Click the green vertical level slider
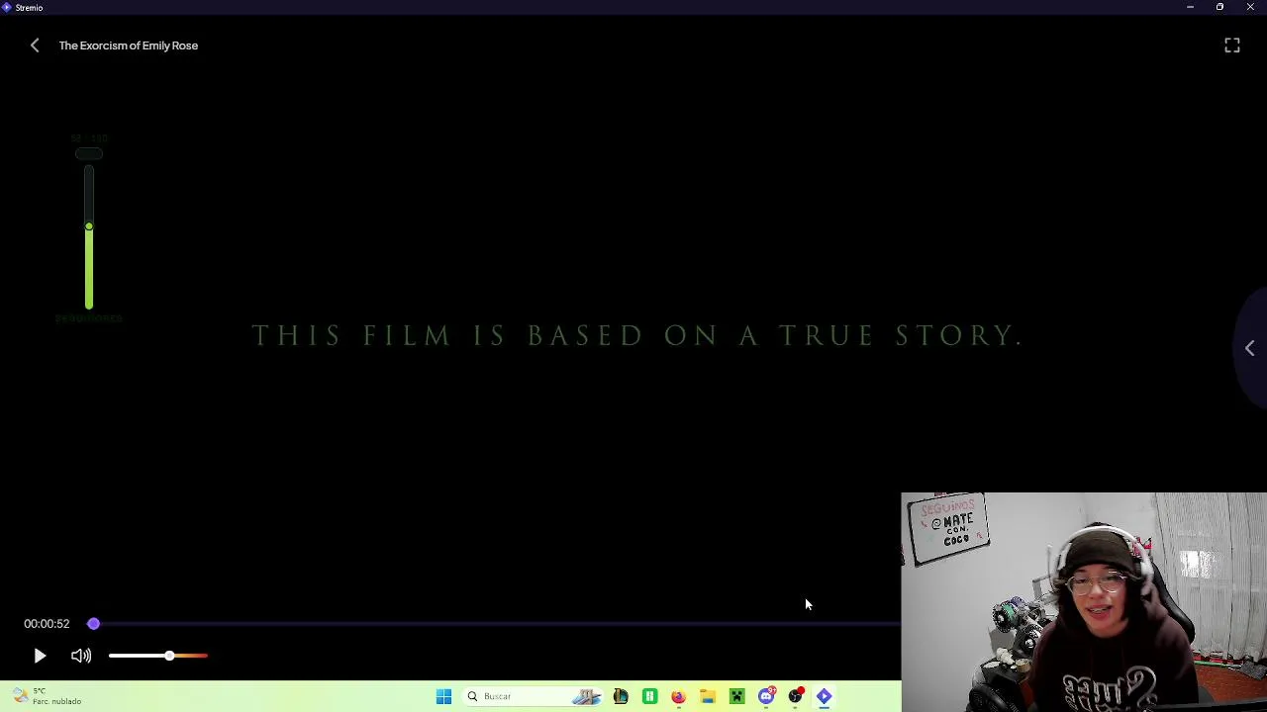1267x712 pixels. coord(89,237)
